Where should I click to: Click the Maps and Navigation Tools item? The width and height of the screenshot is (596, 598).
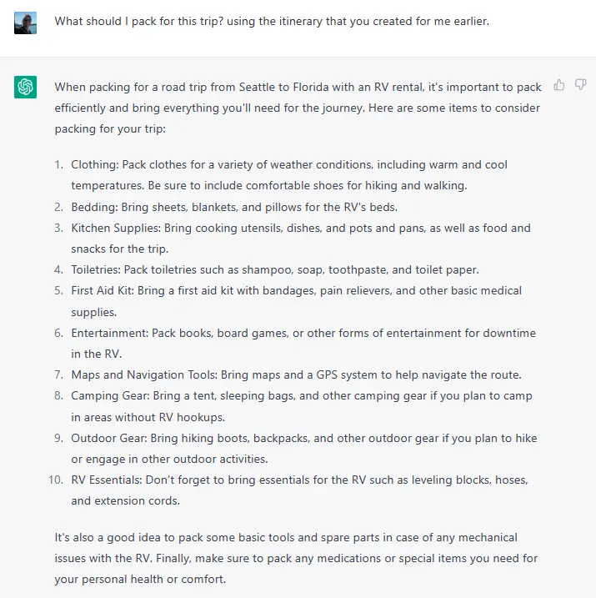pos(296,374)
